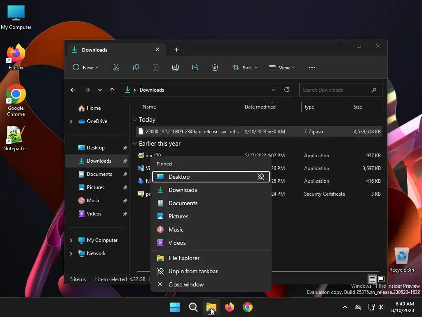The image size is (422, 317).
Task: Expand My Computer in navigation pane
Action: tap(71, 240)
